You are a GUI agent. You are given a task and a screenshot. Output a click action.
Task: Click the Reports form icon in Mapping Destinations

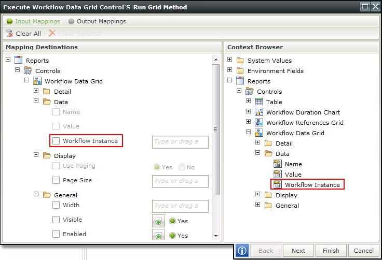[19, 60]
